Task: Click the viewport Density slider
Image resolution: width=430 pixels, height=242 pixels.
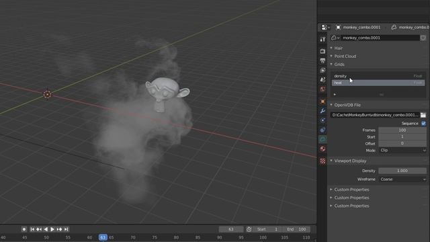Action: tap(402, 171)
